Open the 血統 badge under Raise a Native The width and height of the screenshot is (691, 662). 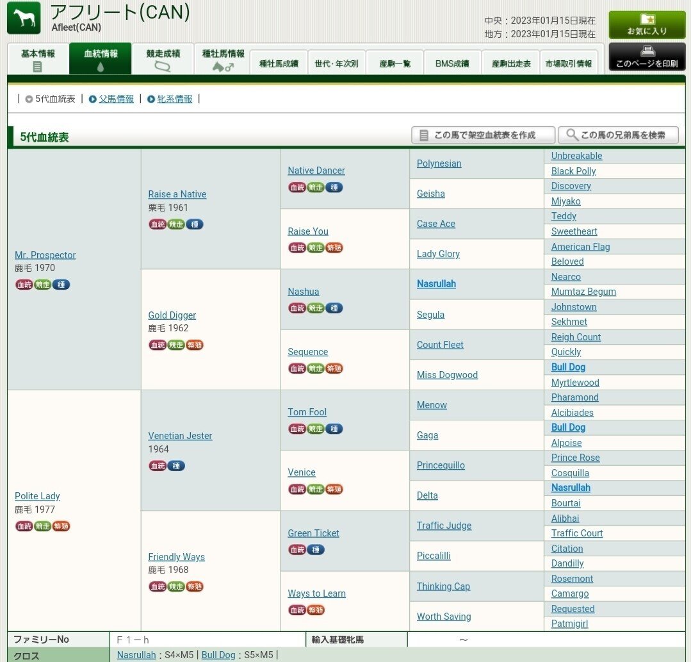tap(158, 224)
